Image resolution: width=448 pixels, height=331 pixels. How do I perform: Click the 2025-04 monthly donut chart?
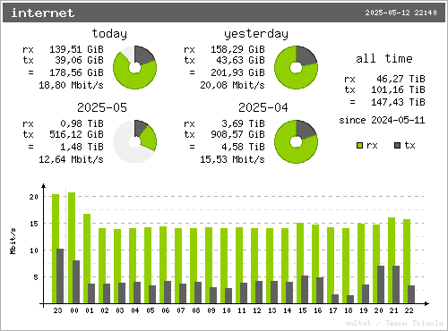296,141
